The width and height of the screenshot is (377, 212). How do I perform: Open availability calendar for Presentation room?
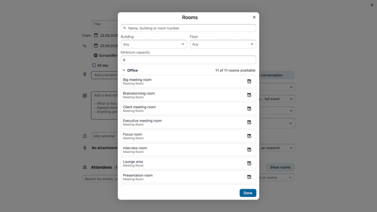click(249, 177)
